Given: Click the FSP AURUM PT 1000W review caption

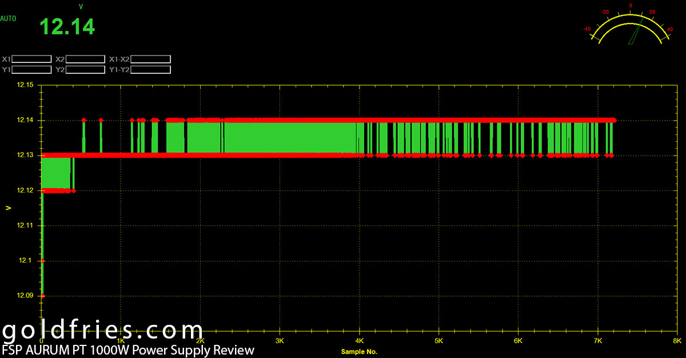Looking at the screenshot, I should click(x=128, y=350).
